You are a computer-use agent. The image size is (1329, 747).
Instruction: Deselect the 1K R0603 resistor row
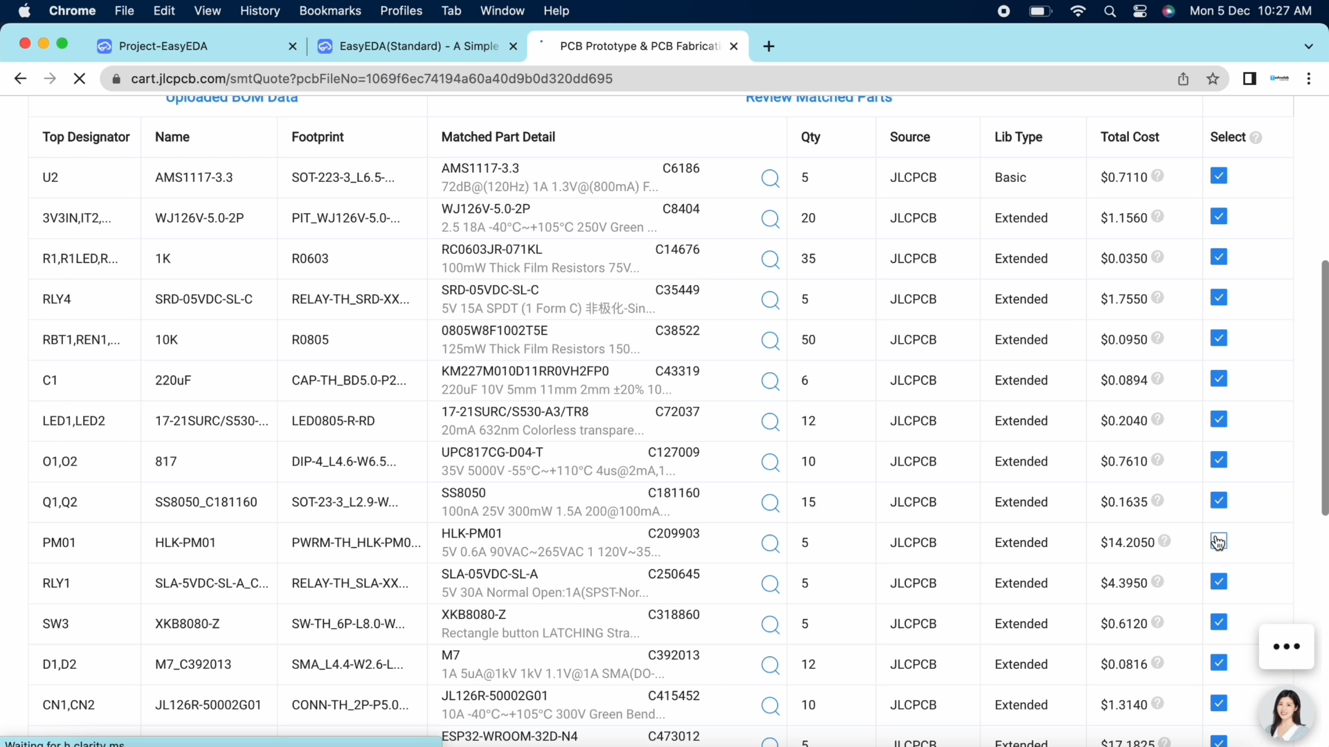click(1219, 257)
